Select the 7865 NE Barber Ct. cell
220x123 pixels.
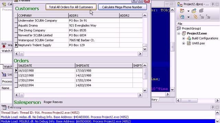(94, 40)
